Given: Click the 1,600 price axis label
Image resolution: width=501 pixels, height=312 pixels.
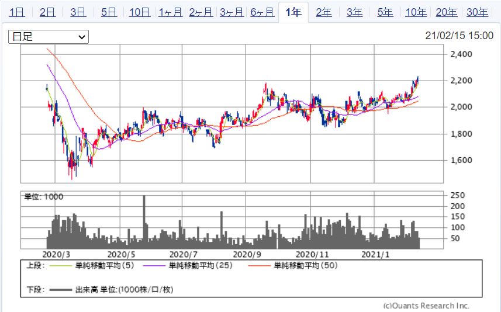Looking at the screenshot, I should (x=461, y=160).
